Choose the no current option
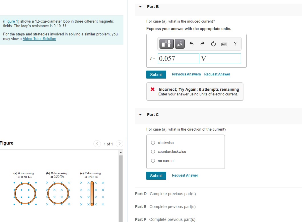The image size is (302, 222). click(153, 161)
